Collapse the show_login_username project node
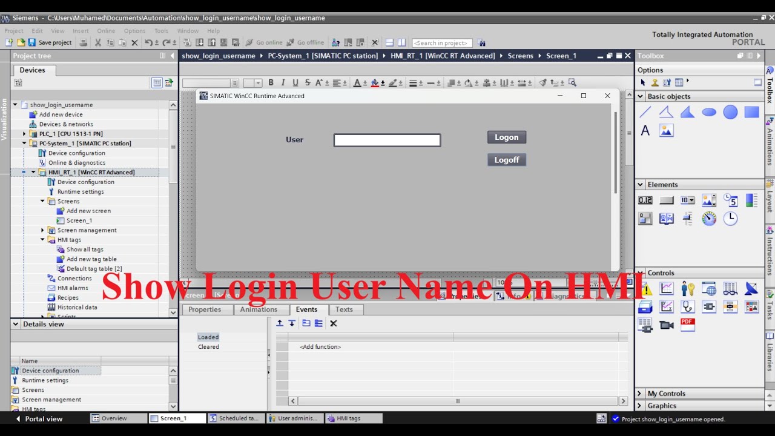The image size is (775, 436). pyautogui.click(x=16, y=105)
